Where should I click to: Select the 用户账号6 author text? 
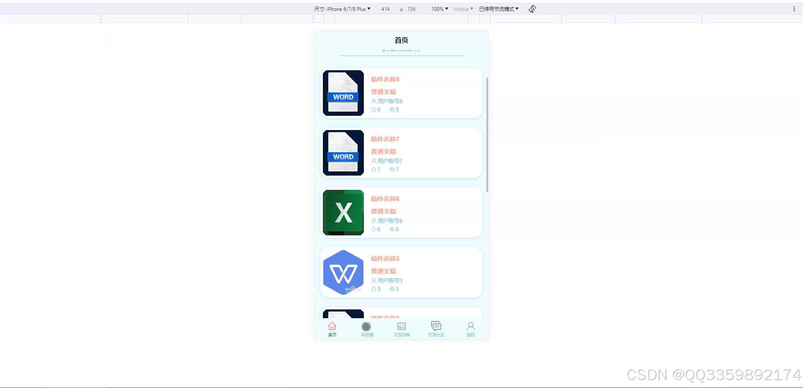390,221
